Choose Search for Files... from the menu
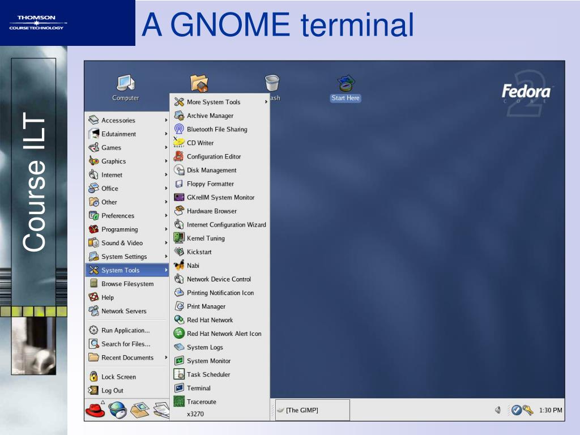Image resolution: width=580 pixels, height=435 pixels. [127, 344]
